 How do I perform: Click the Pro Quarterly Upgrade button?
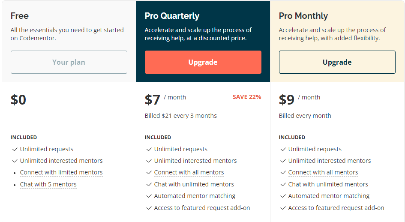pyautogui.click(x=203, y=62)
